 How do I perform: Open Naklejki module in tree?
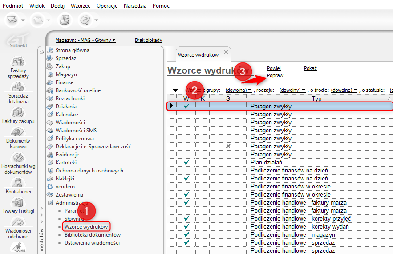coord(65,179)
